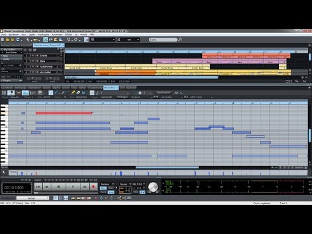Toggle the global solo S button
Viewport: 312px width, 234px height.
[30, 50]
